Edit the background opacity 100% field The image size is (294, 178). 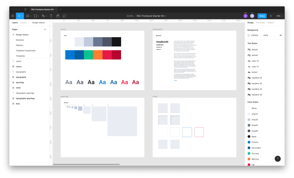[266, 35]
